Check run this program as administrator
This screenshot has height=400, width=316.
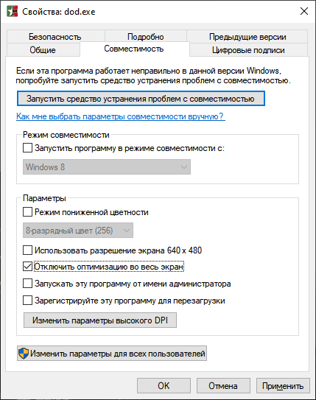tap(27, 284)
